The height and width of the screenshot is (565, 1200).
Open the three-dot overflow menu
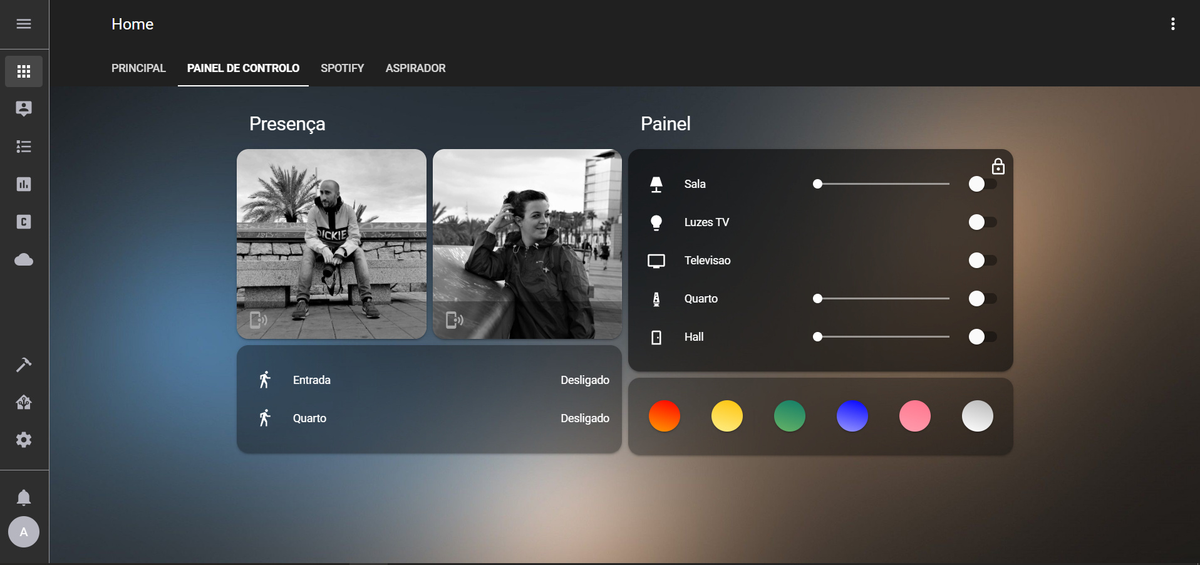pos(1172,24)
